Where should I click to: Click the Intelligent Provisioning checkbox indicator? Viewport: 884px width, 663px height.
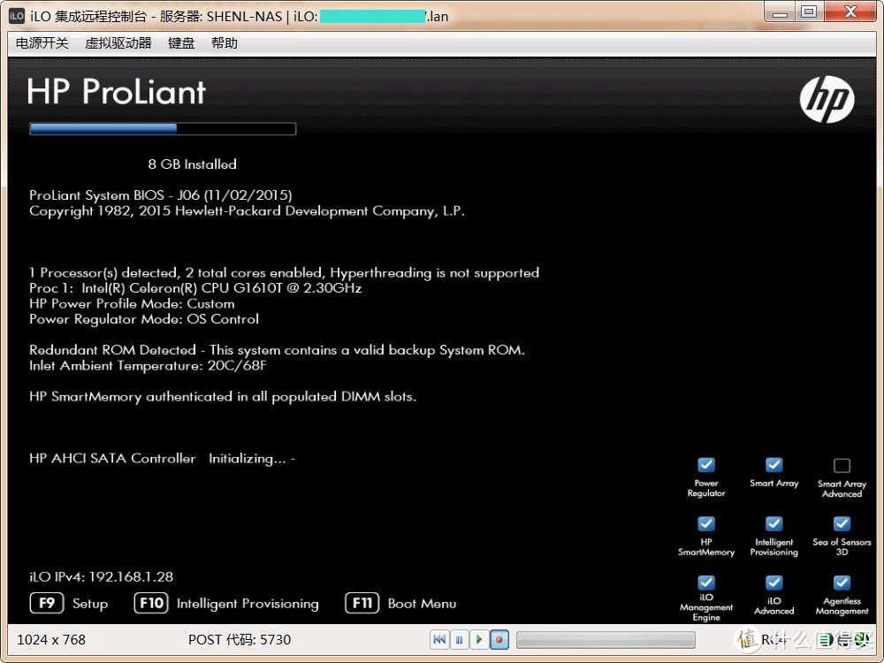click(773, 523)
